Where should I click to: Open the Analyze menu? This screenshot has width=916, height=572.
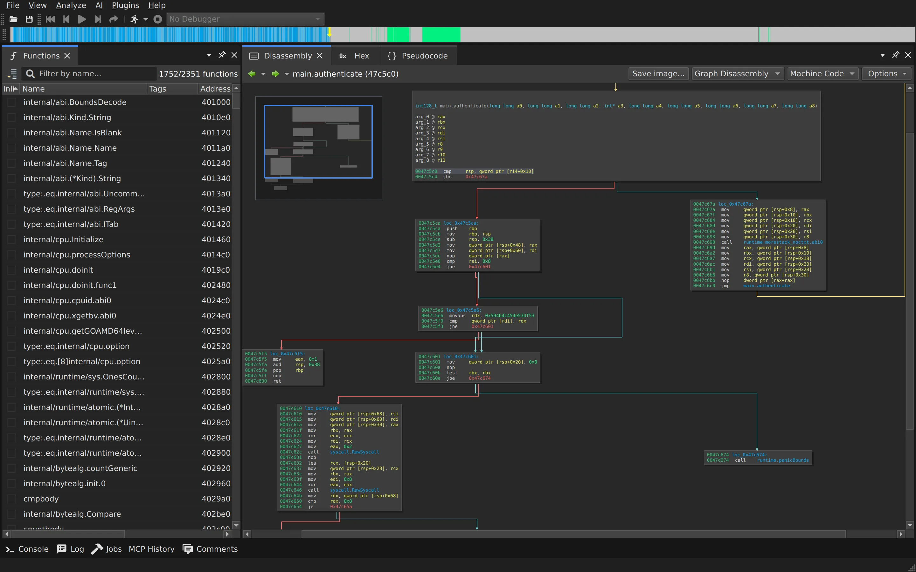[71, 5]
